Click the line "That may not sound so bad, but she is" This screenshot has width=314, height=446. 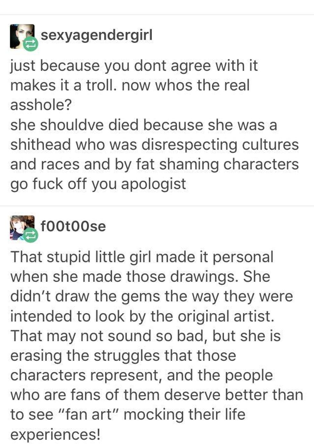coord(145,336)
